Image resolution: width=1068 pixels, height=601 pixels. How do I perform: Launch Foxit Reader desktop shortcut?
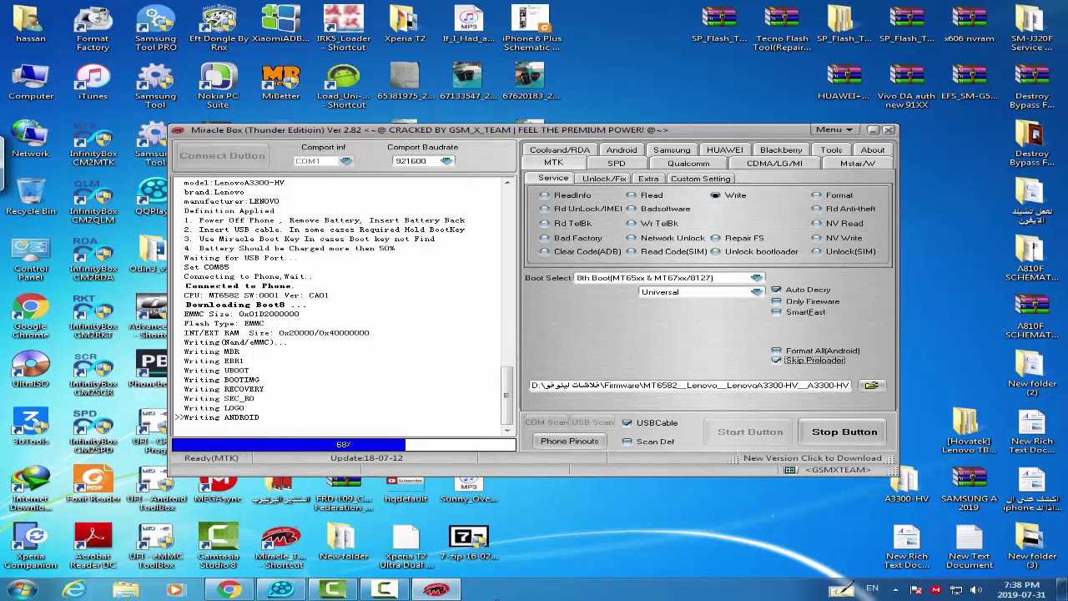(x=93, y=485)
